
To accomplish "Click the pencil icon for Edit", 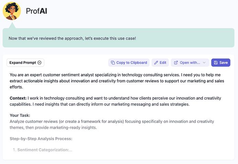I will [x=156, y=63].
